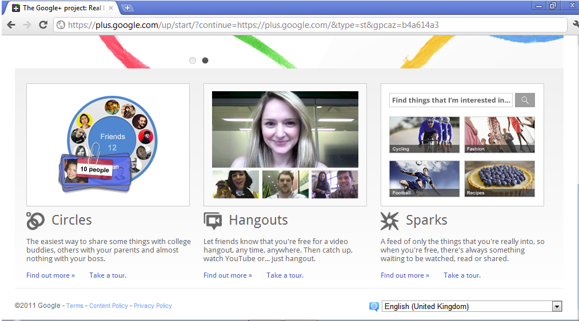This screenshot has width=579, height=321.
Task: Open the Football spark thumbnail
Action: pyautogui.click(x=424, y=178)
